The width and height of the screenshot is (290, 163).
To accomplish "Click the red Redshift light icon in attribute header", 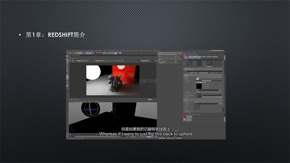I will tap(184, 55).
